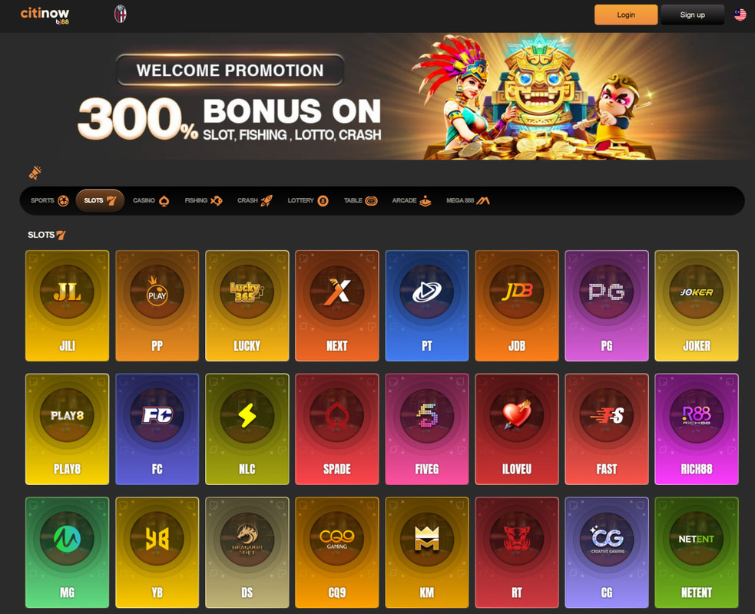Select the Crash games tab
Screen dimensions: 755x614
click(255, 200)
